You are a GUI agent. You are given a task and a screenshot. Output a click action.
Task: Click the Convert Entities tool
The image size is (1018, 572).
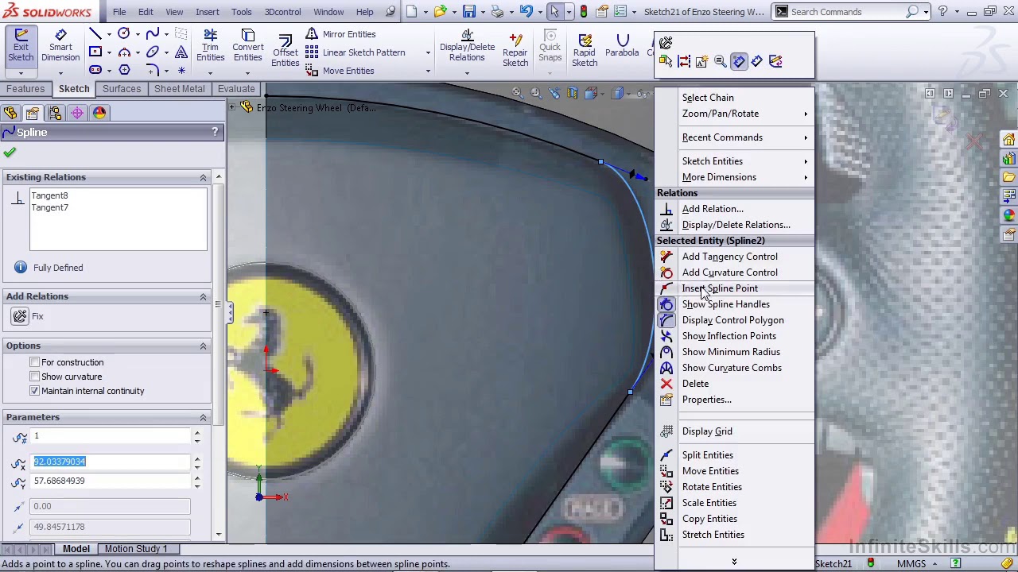(248, 47)
